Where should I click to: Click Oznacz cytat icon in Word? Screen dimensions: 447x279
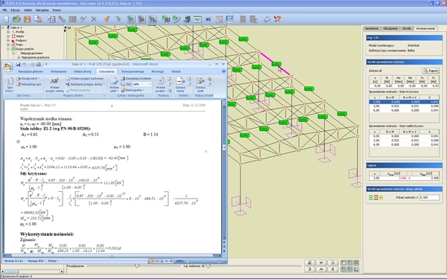tap(200, 84)
